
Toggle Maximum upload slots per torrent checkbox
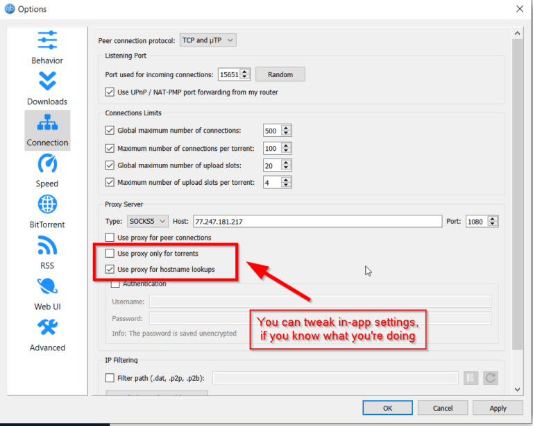point(110,182)
